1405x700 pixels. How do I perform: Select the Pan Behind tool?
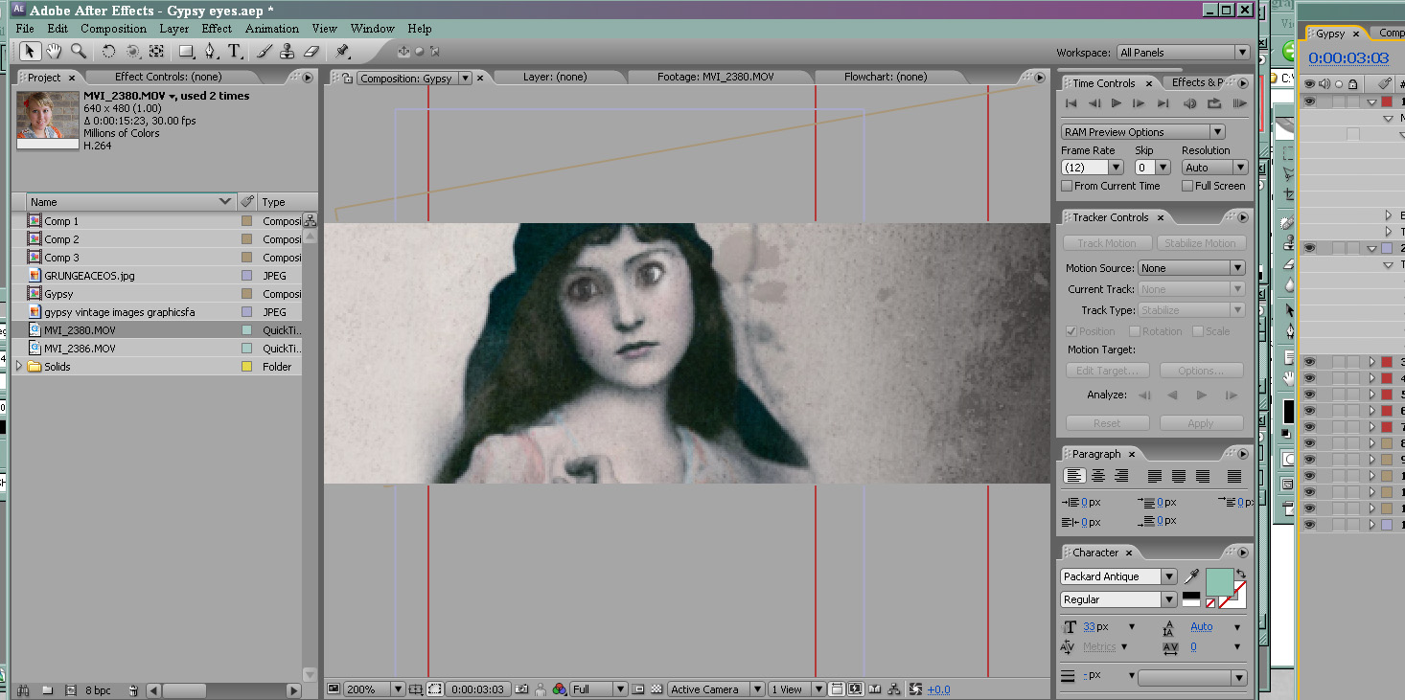click(156, 52)
